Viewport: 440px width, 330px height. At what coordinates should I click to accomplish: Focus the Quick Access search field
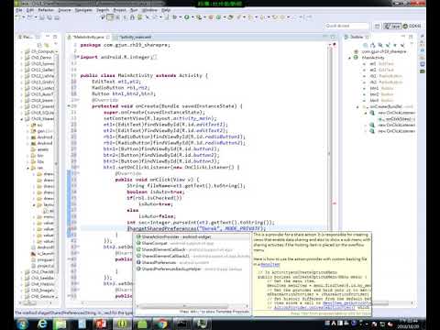pyautogui.click(x=347, y=26)
